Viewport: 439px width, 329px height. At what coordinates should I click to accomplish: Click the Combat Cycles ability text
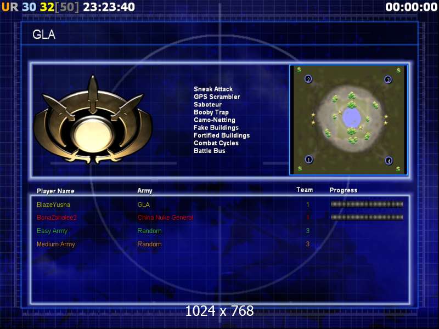(x=216, y=143)
